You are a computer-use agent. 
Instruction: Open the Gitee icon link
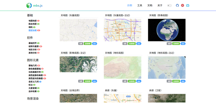[183, 5]
